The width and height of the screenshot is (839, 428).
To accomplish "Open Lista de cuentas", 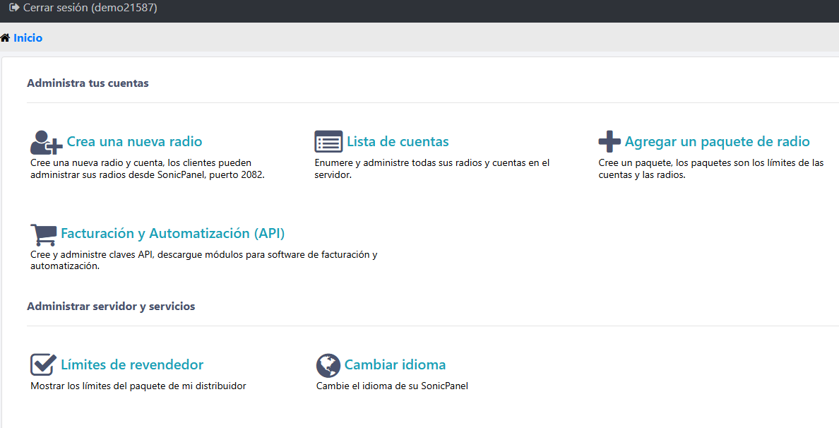I will coord(397,141).
